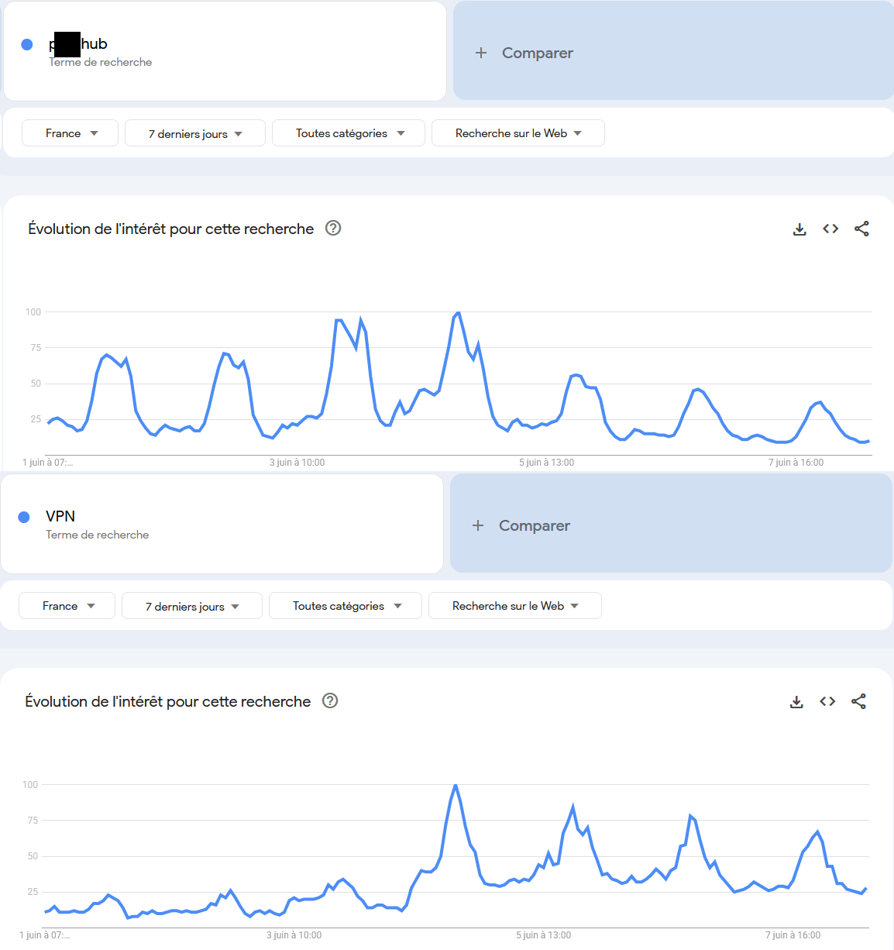Viewport: 894px width, 950px height.
Task: Share the VPN interest-over-time chart
Action: (858, 701)
